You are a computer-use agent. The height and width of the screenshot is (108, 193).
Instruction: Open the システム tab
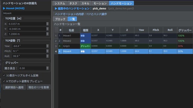click(x=60, y=3)
